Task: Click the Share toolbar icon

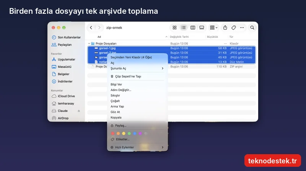Action: click(x=225, y=28)
